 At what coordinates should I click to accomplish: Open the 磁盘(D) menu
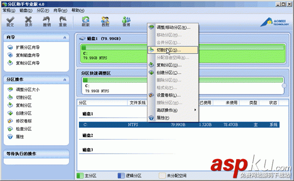[x=26, y=10]
